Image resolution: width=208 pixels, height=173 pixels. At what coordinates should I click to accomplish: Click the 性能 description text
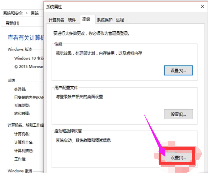click(99, 53)
